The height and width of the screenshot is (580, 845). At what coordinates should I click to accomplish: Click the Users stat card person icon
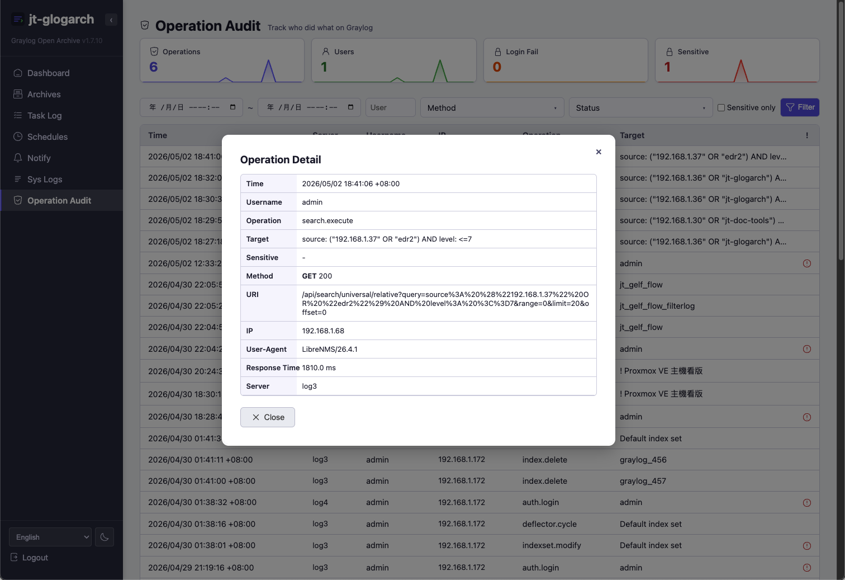click(326, 51)
